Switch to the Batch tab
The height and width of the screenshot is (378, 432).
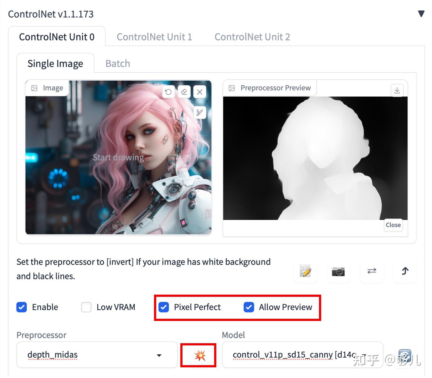pyautogui.click(x=117, y=63)
